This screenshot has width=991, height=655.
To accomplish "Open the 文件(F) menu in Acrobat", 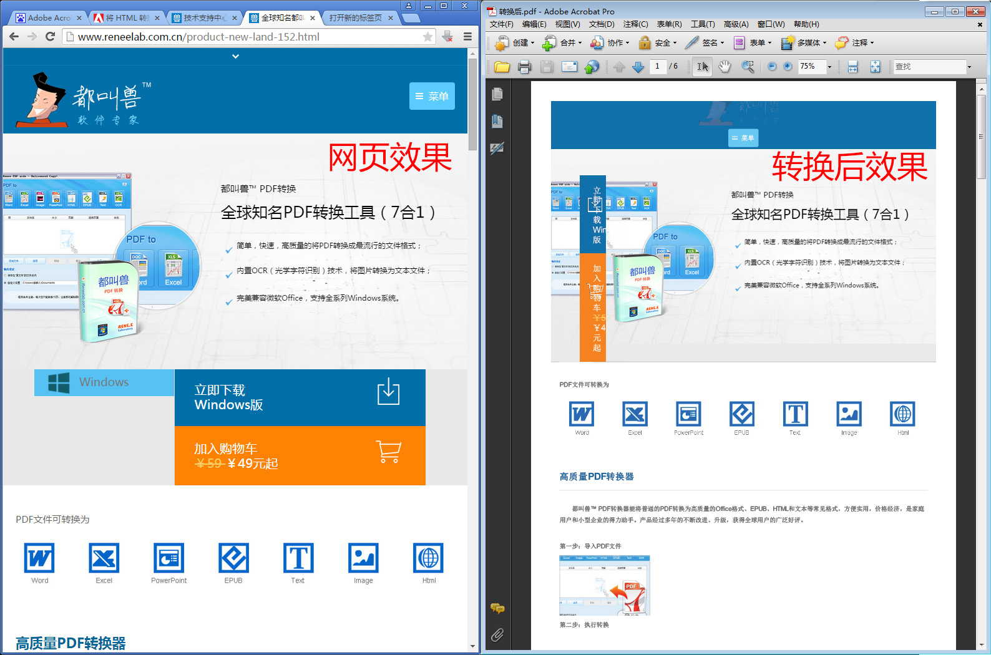I will (501, 24).
